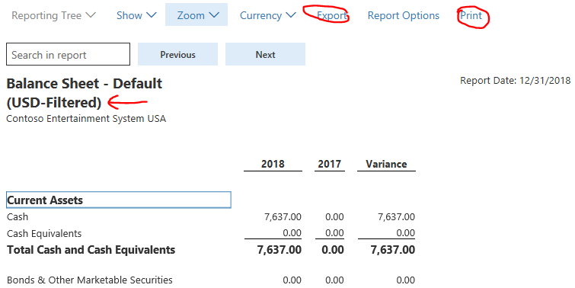Viewport: 575px width, 288px height.
Task: Click the Zoom dropdown chevron arrow
Action: pos(214,15)
